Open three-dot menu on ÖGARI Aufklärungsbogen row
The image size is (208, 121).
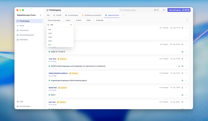coord(186,66)
